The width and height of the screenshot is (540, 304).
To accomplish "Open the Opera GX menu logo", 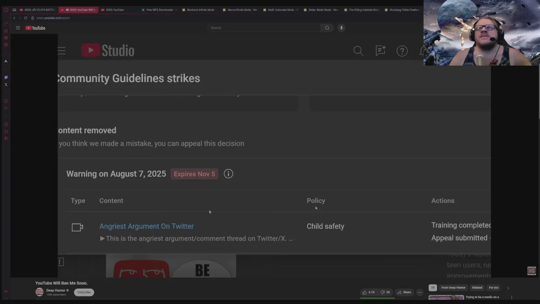I will (x=6, y=10).
